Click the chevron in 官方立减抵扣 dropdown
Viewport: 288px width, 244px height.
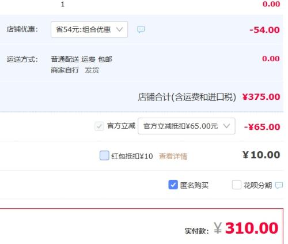pyautogui.click(x=226, y=126)
